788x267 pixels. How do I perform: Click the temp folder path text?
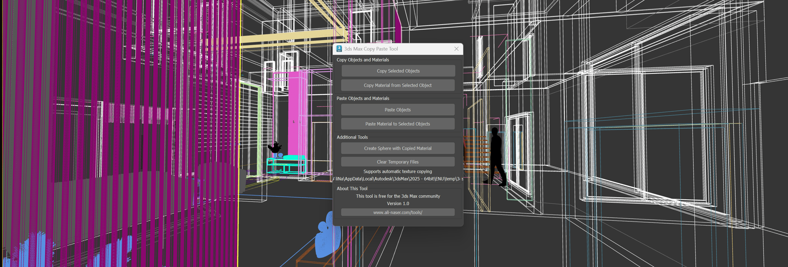[x=397, y=179]
